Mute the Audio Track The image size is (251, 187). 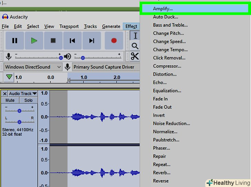pos(10,100)
